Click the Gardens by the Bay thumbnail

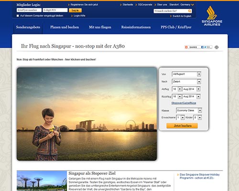42,181
